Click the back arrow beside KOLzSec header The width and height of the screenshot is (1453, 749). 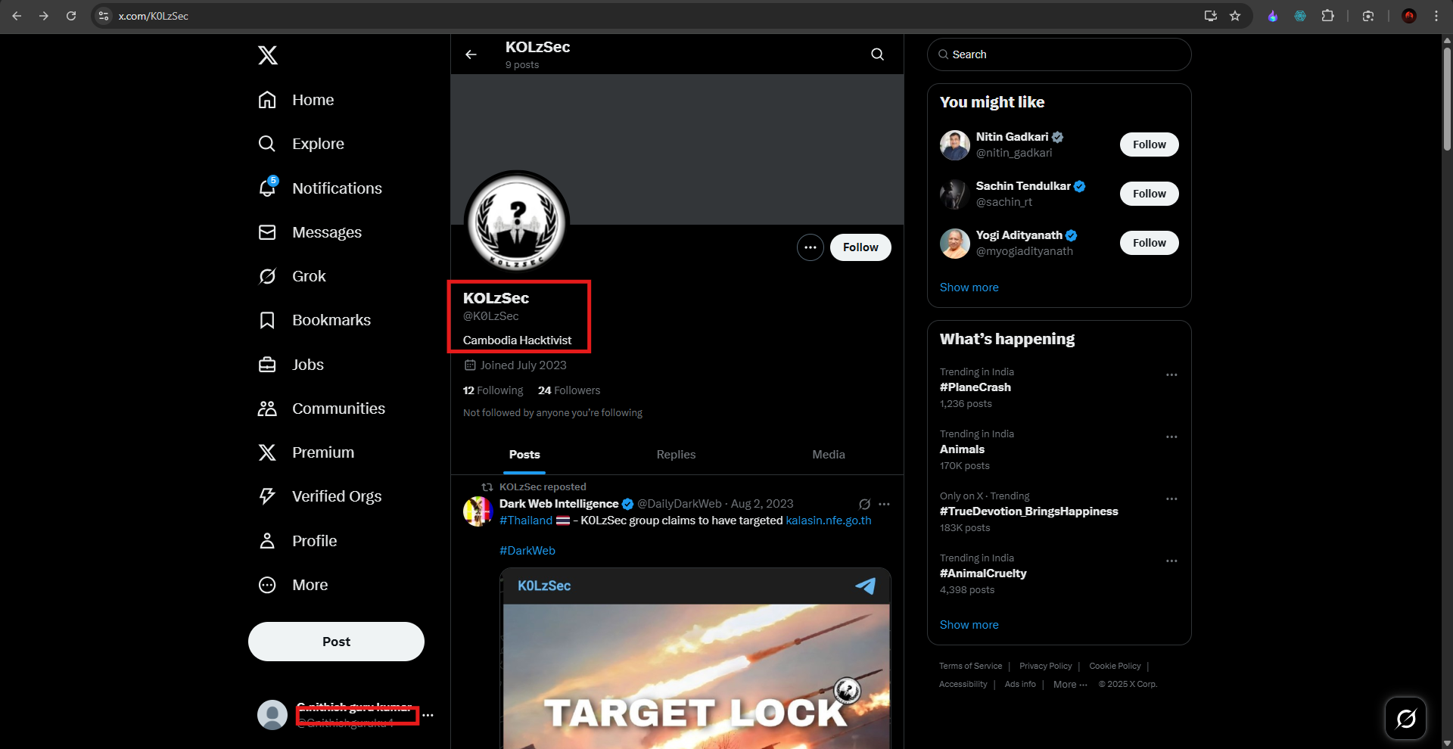click(x=471, y=54)
